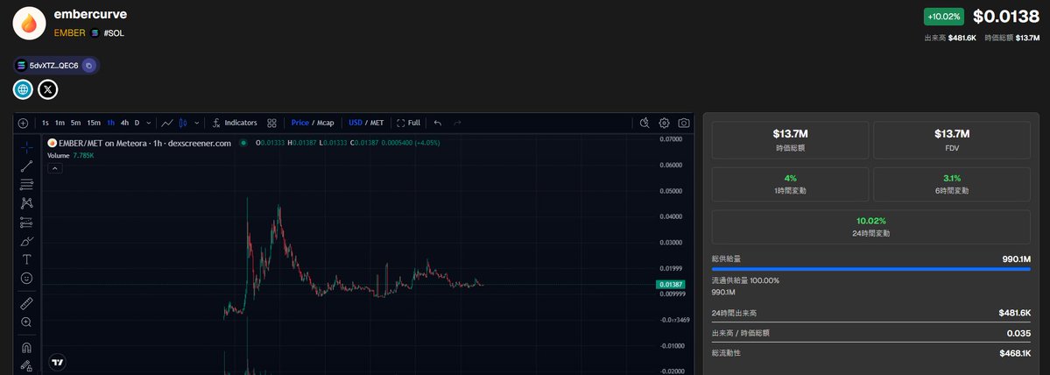Screen dimensions: 1050x375
Task: Toggle lock all drawing tools
Action: pyautogui.click(x=27, y=366)
